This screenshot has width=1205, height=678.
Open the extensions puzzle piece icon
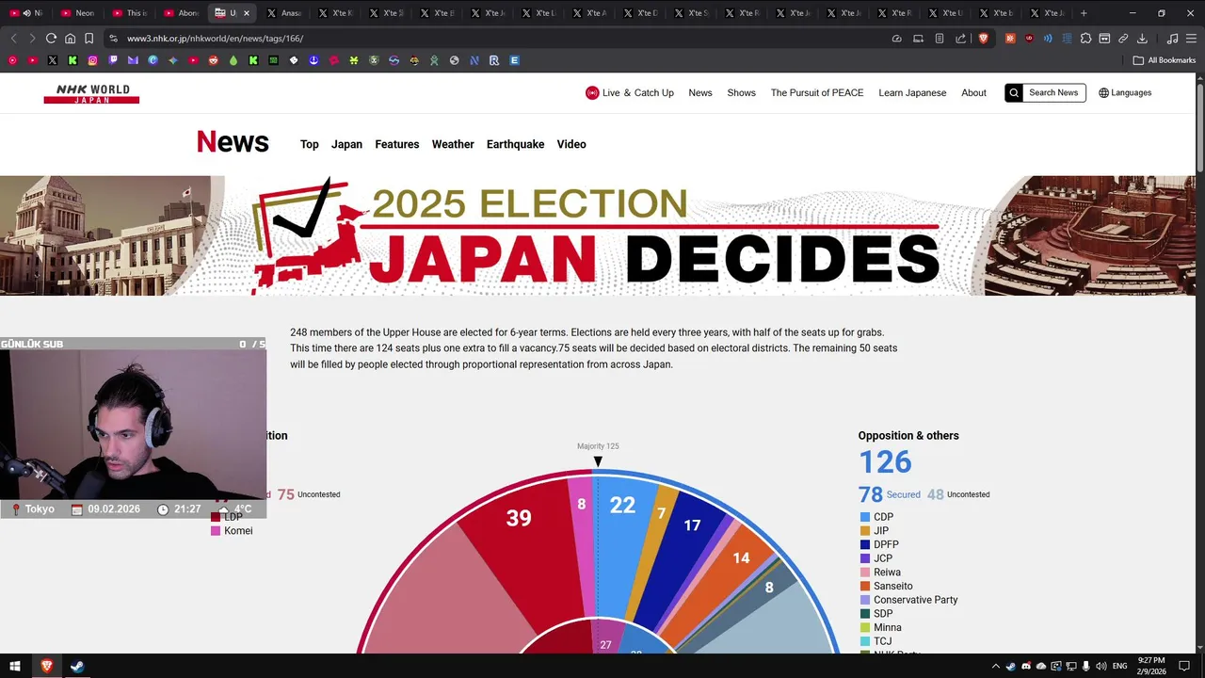click(1085, 39)
